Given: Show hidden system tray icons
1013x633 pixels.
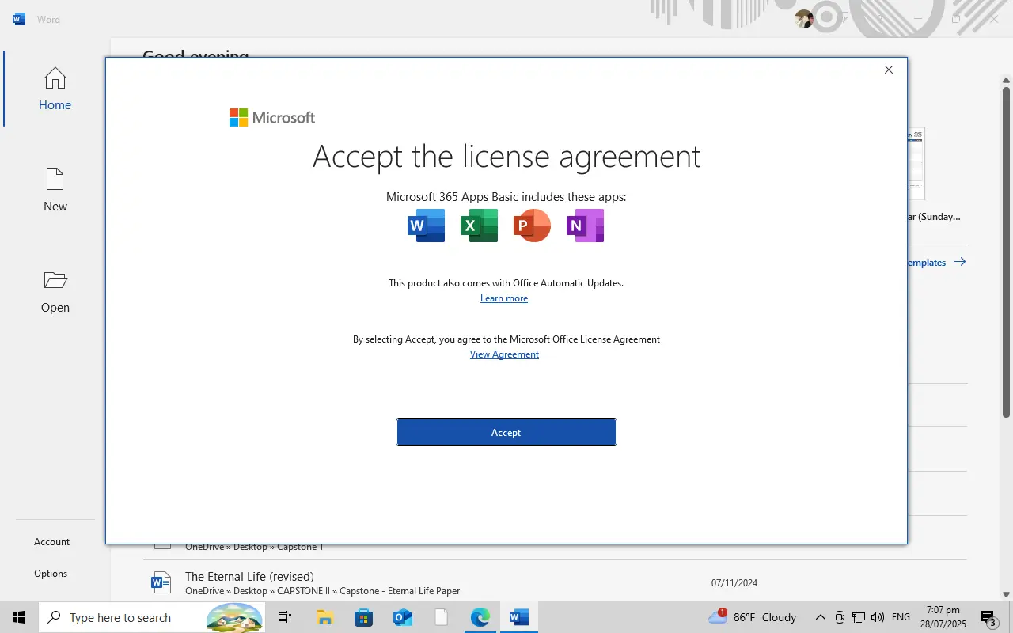Looking at the screenshot, I should point(821,617).
